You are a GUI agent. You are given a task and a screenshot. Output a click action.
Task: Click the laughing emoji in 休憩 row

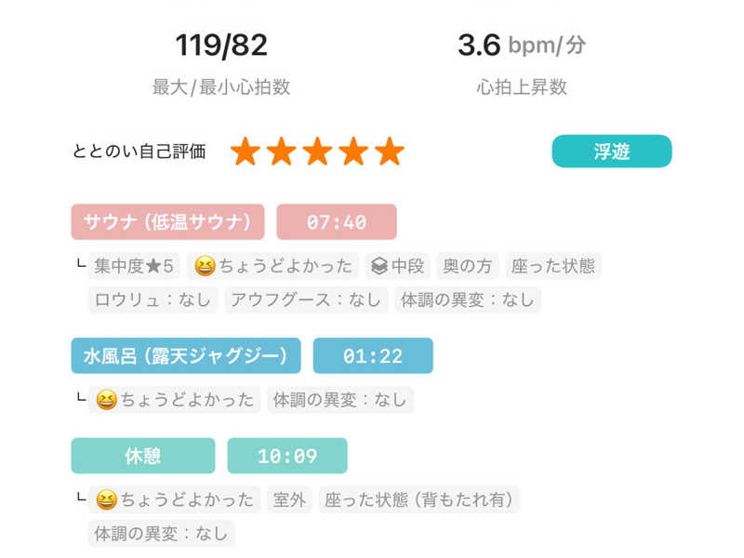click(x=106, y=499)
